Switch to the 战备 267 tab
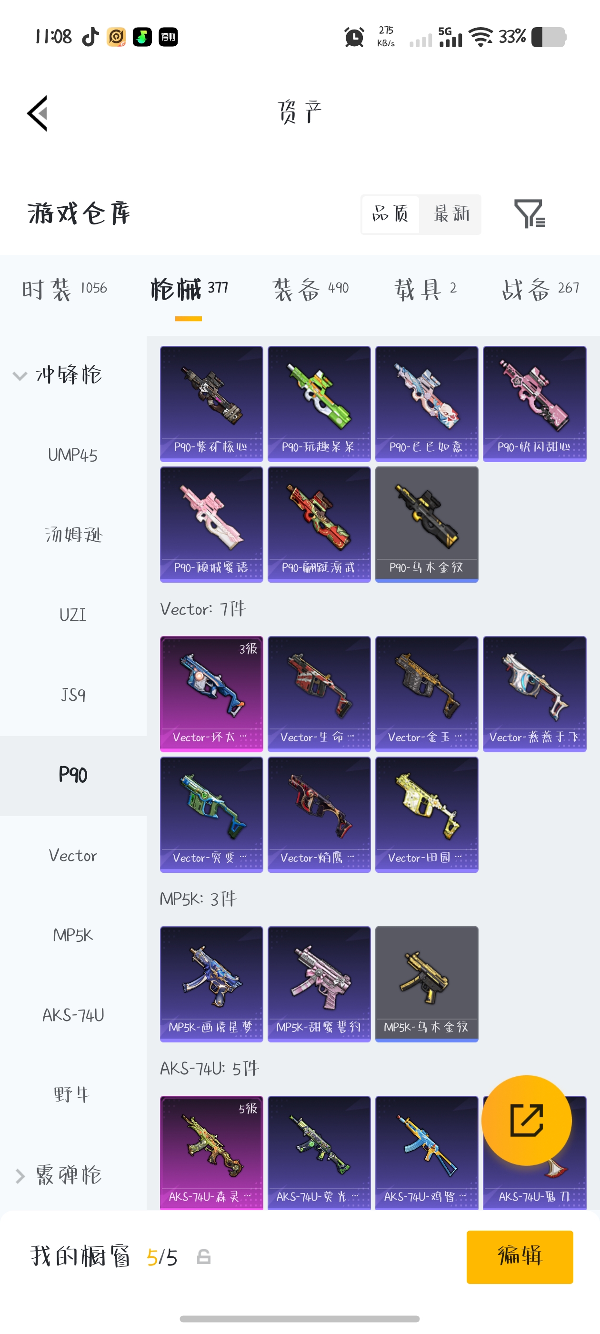 tap(540, 288)
